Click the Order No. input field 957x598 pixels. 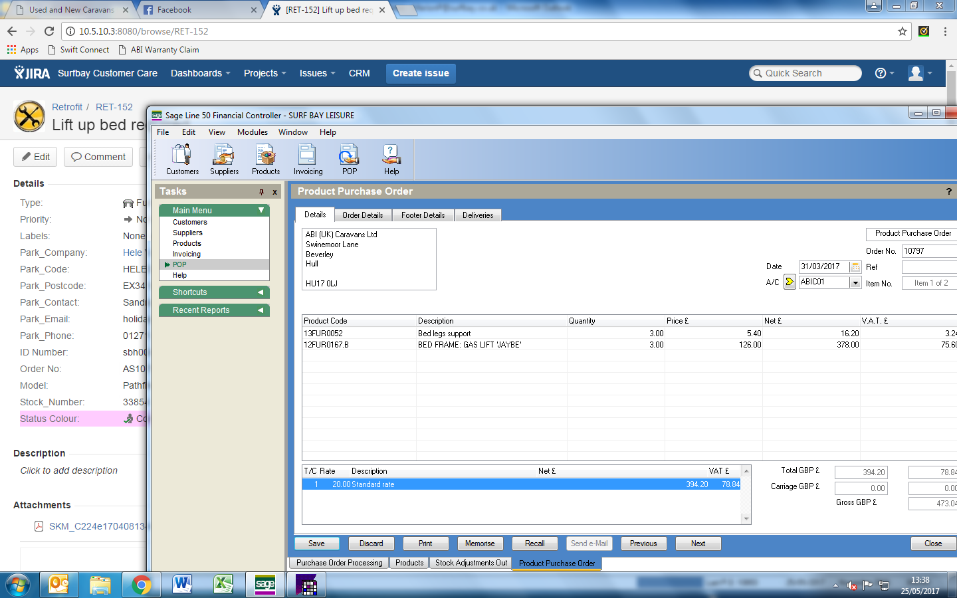click(928, 251)
